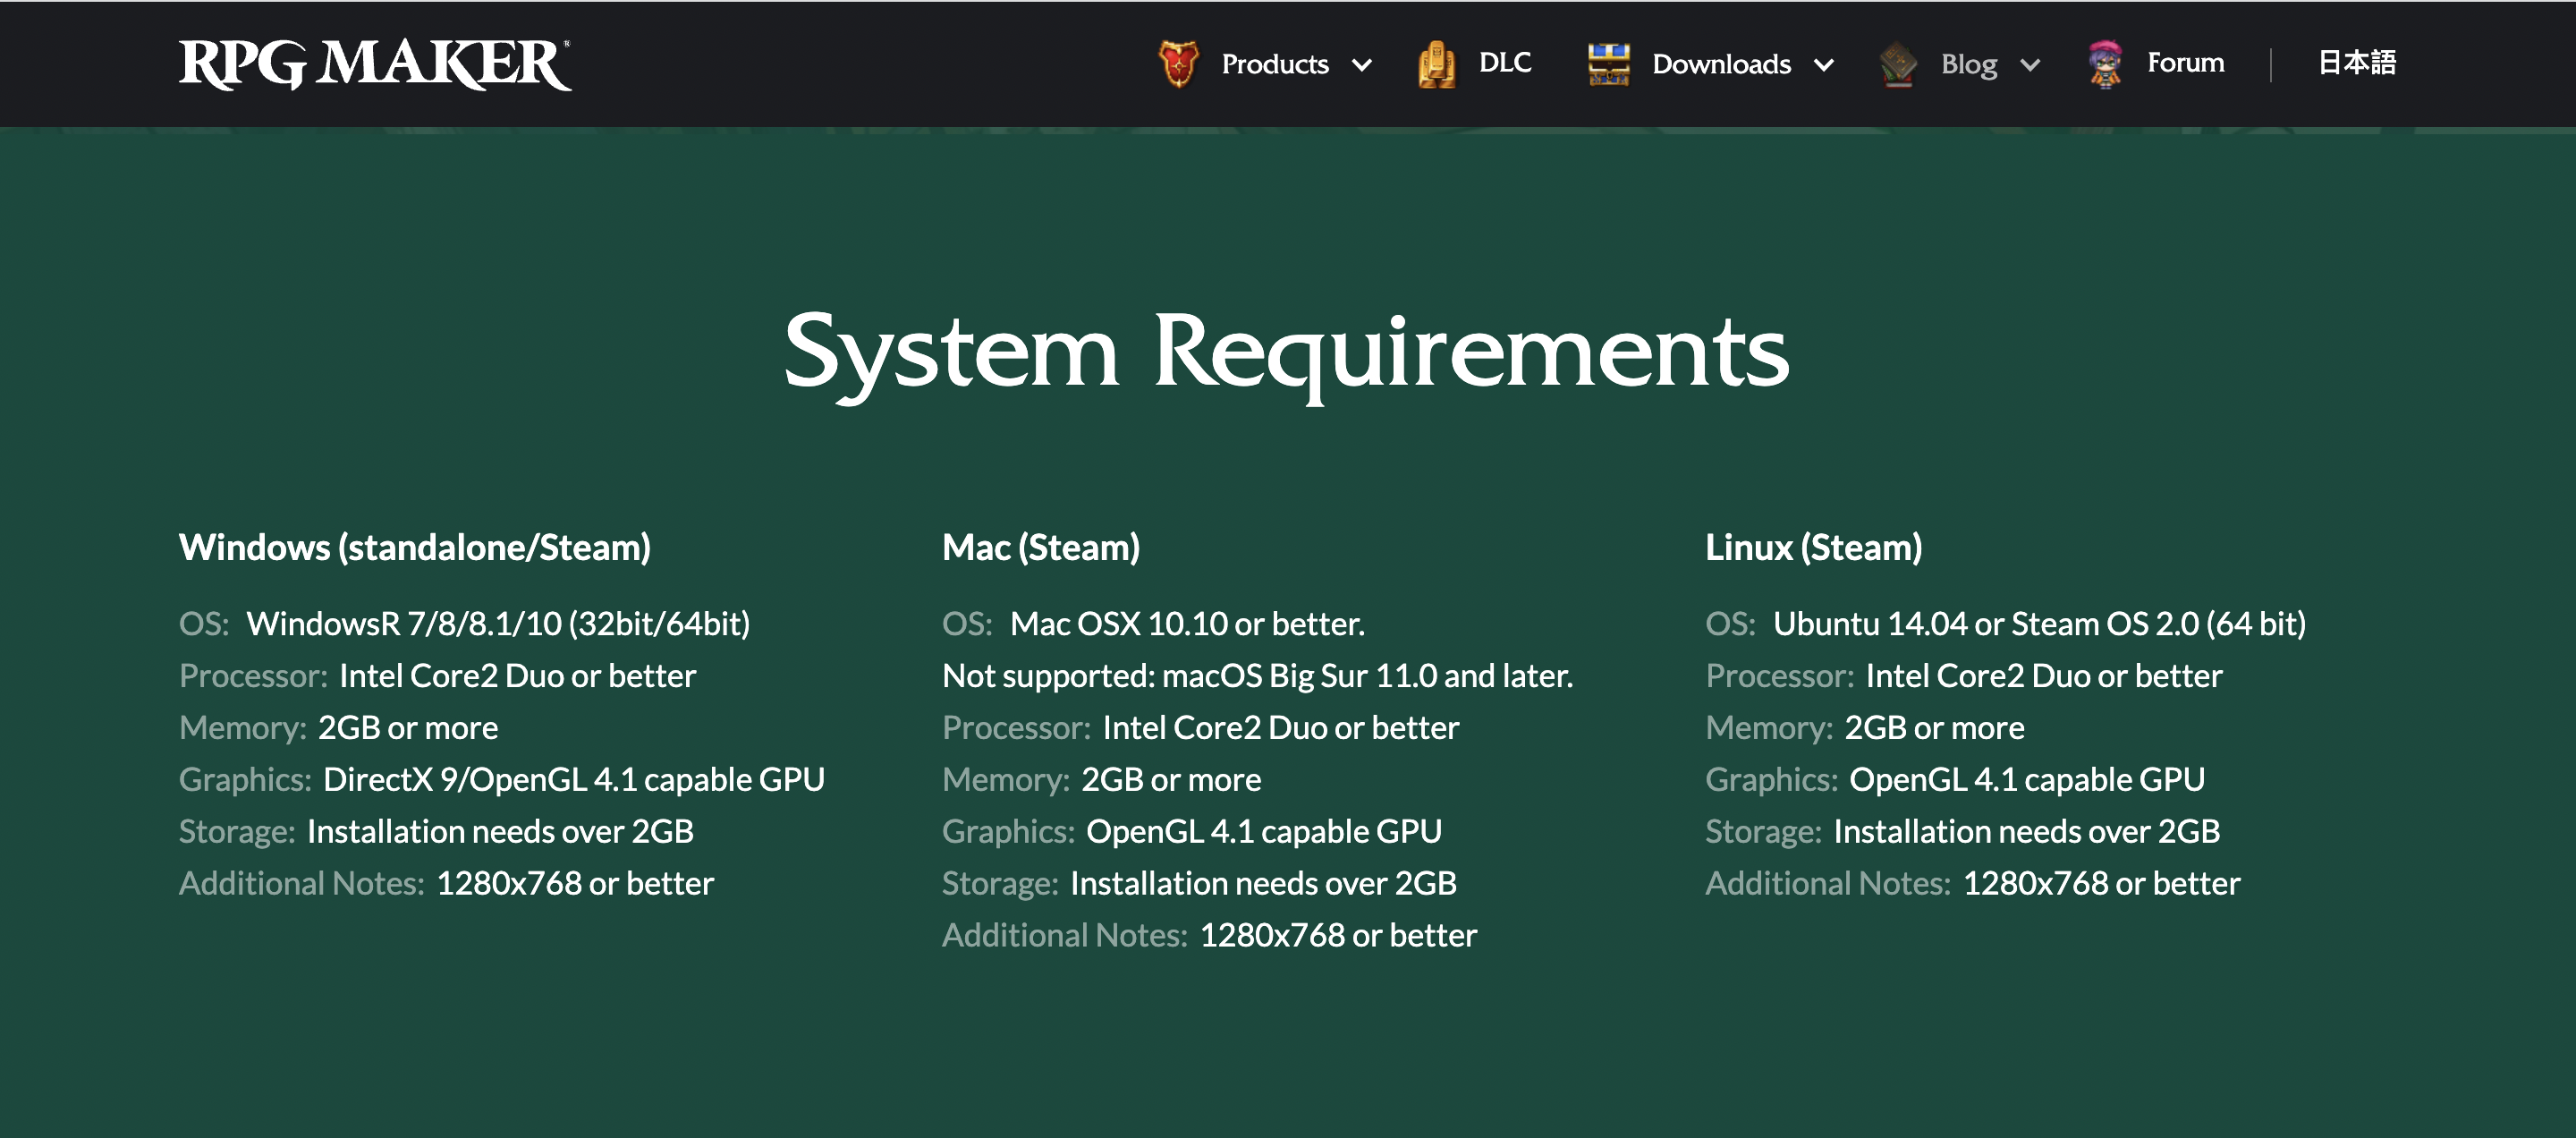Viewport: 2576px width, 1138px height.
Task: Click Mac Memory 2GB or more line
Action: pos(1101,780)
